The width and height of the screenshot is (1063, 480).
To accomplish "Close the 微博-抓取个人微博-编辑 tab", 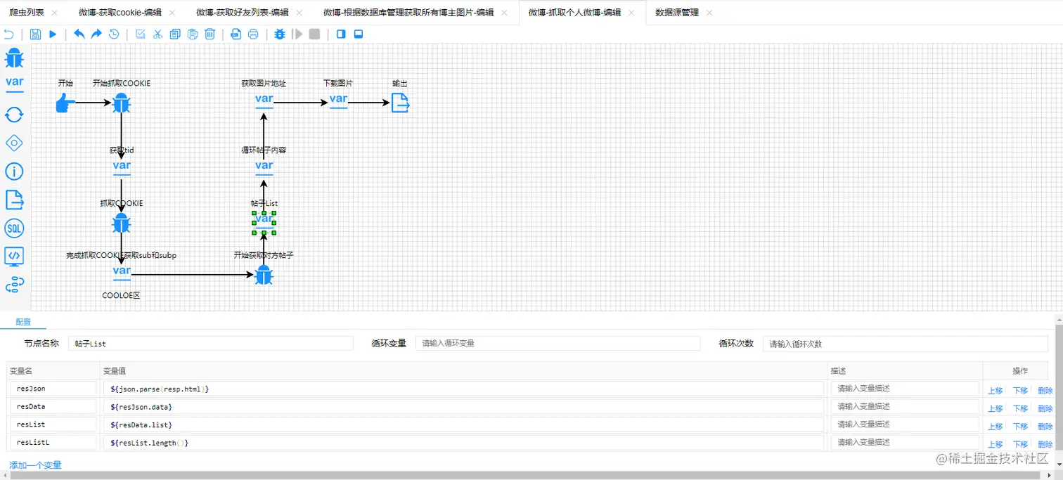I will (631, 13).
